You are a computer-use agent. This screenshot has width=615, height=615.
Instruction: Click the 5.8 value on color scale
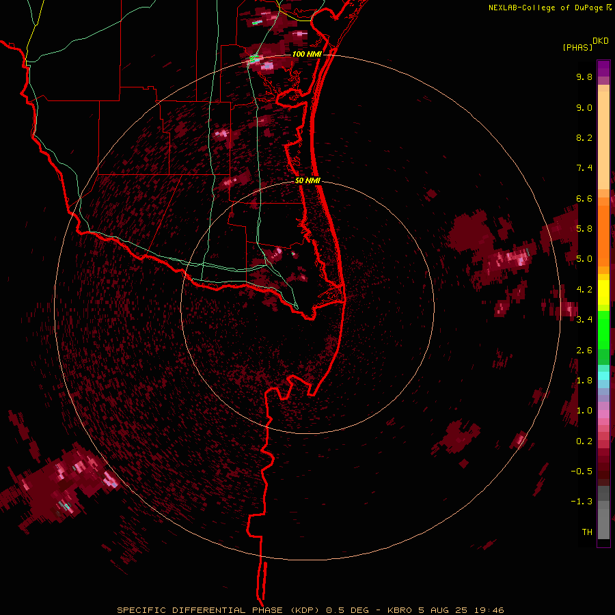point(584,229)
